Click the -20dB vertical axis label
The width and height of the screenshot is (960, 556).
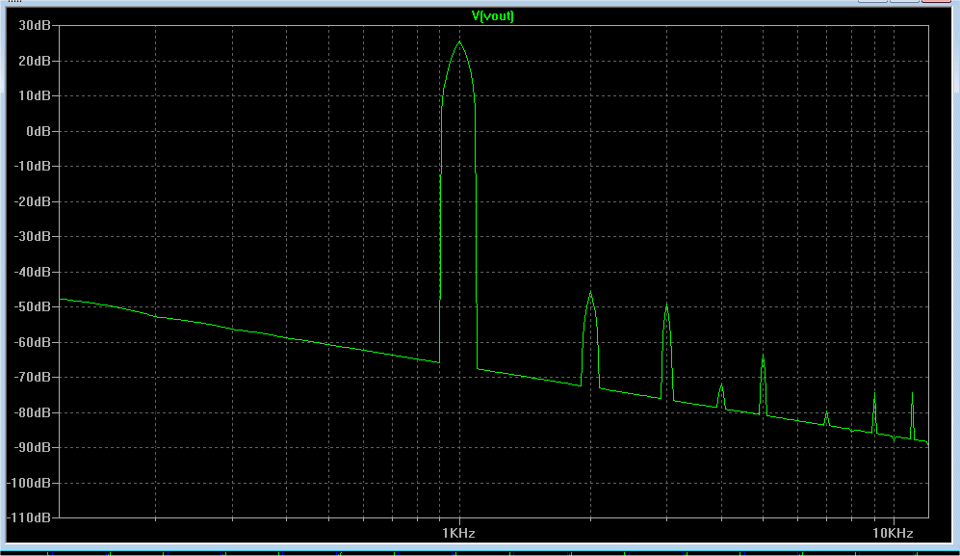[32, 201]
